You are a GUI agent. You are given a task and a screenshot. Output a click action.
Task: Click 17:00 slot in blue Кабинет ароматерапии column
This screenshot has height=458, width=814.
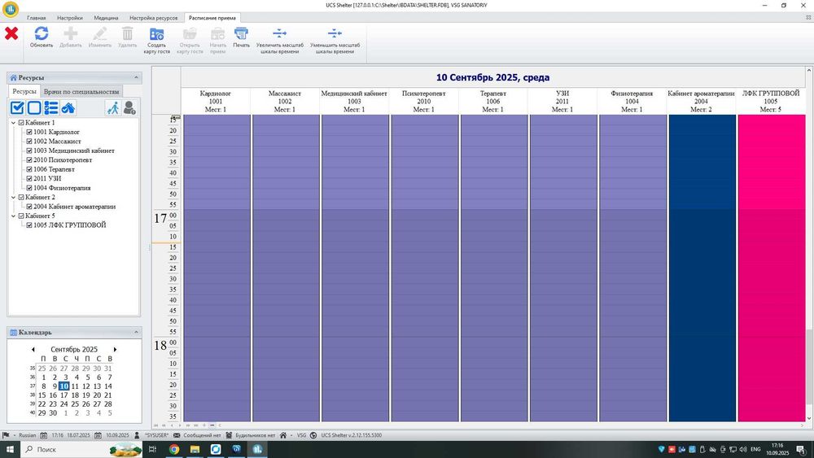click(x=702, y=215)
